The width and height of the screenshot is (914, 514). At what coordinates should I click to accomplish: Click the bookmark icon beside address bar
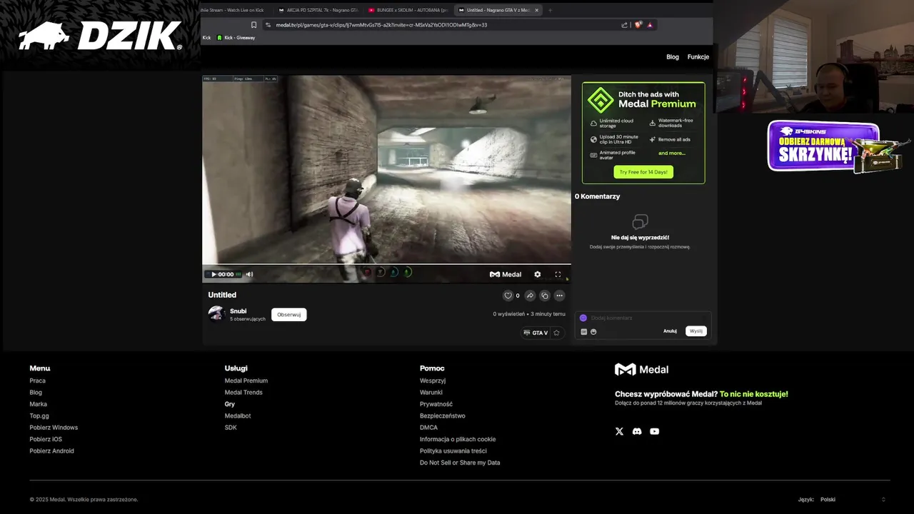pyautogui.click(x=253, y=25)
